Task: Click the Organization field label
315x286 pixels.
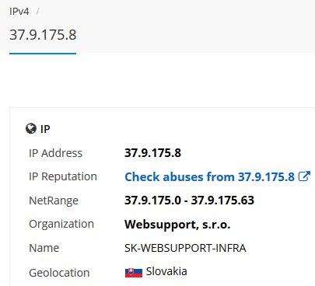Action: [x=61, y=224]
